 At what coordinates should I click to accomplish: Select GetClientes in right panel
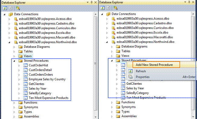[x=134, y=84]
